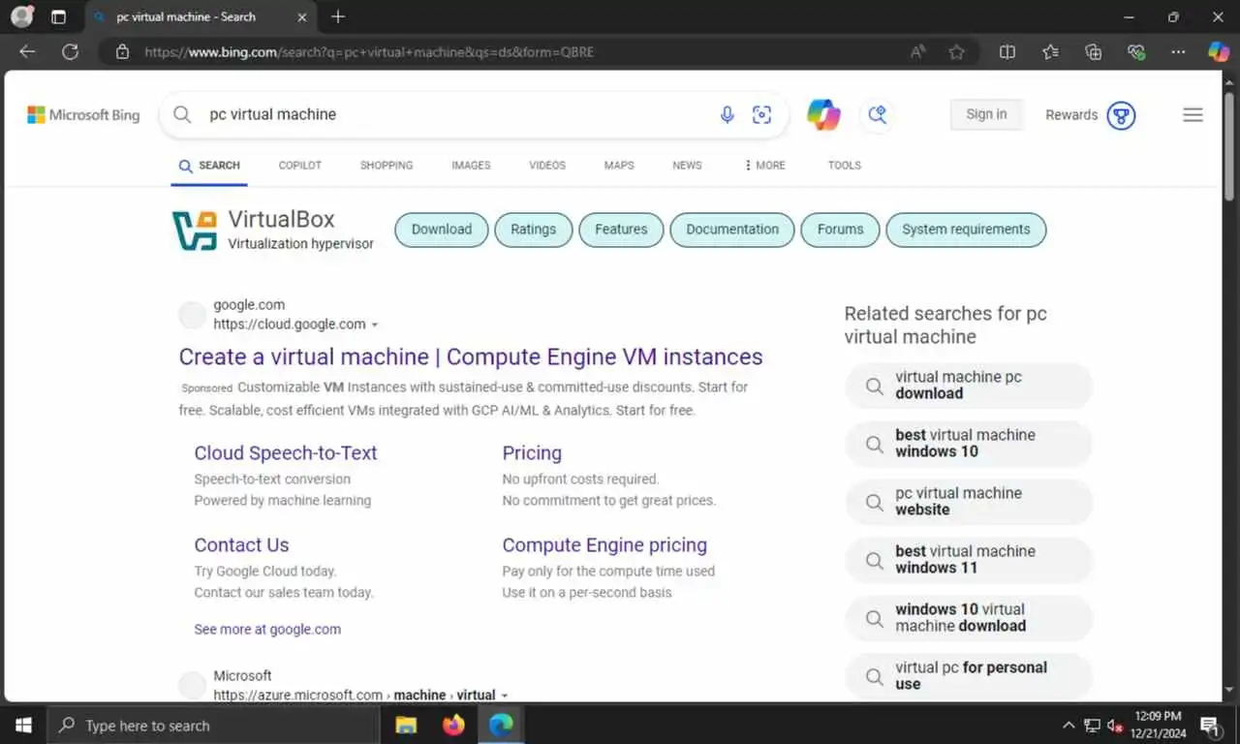The image size is (1240, 744).
Task: Switch to the COPILOT tab
Action: (300, 166)
